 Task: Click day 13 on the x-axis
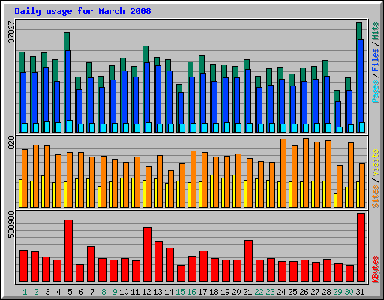coord(157,292)
